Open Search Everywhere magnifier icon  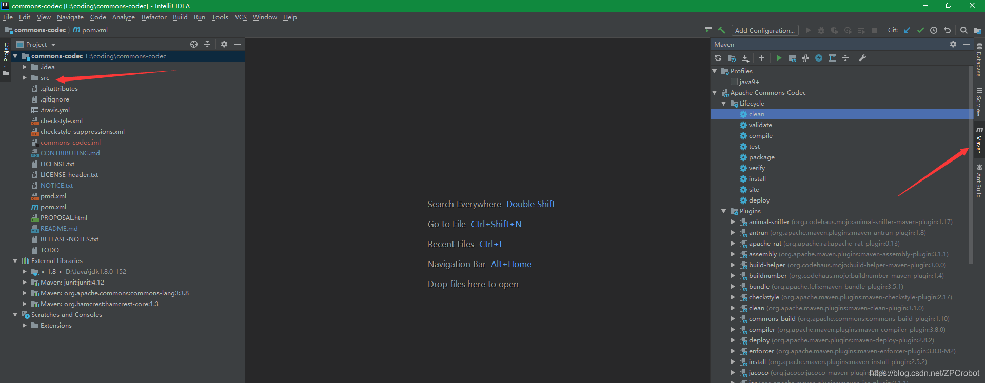pyautogui.click(x=964, y=30)
